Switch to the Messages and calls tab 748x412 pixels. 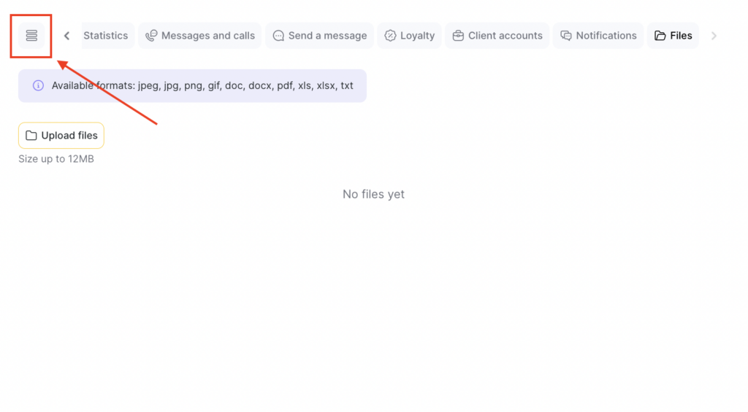[207, 36]
